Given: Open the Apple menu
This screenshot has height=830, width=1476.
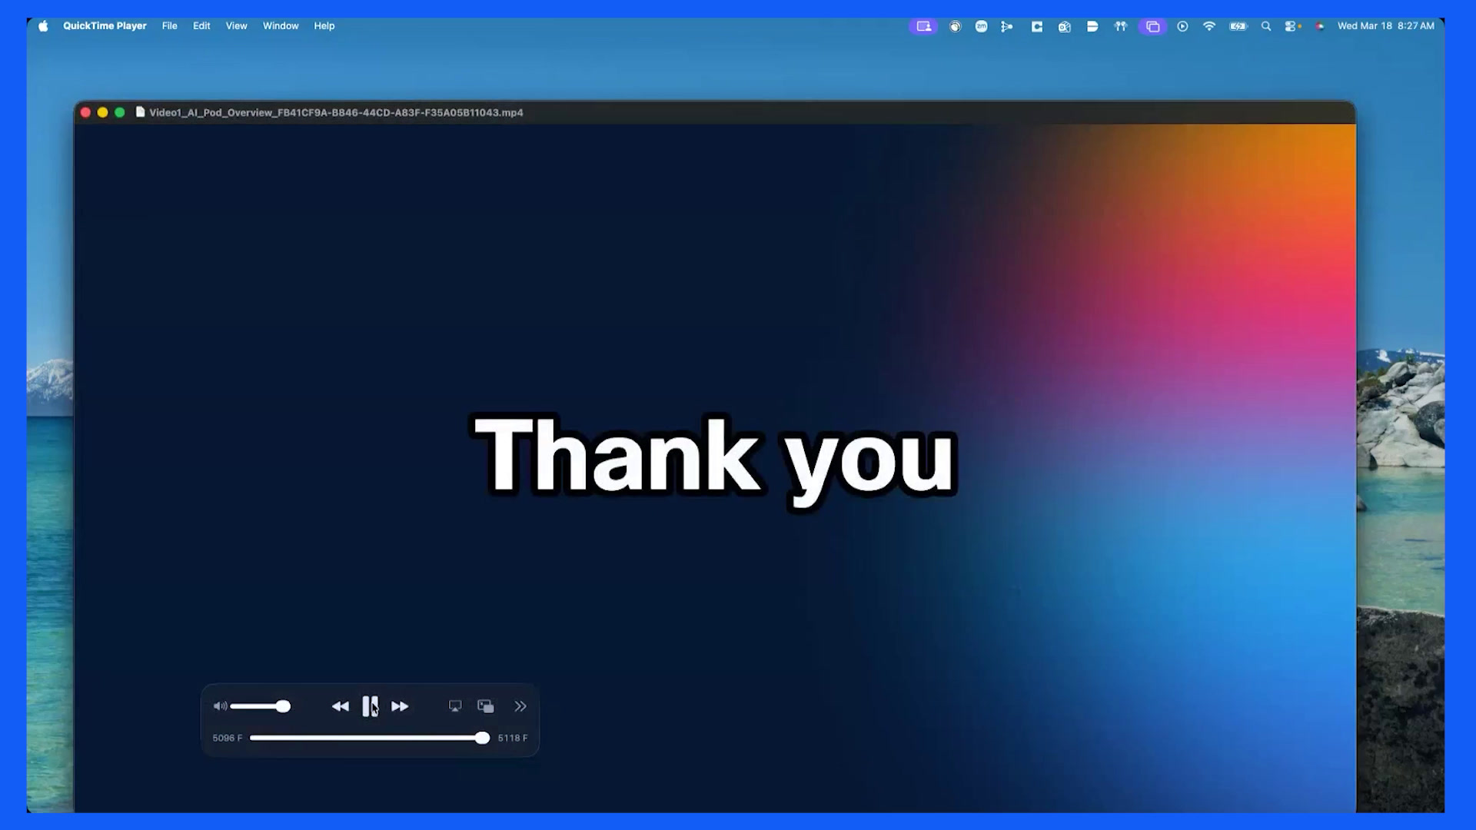Looking at the screenshot, I should point(44,25).
